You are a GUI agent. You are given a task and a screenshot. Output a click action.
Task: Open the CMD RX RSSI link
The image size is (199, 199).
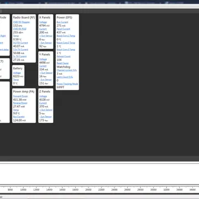click(x=20, y=29)
